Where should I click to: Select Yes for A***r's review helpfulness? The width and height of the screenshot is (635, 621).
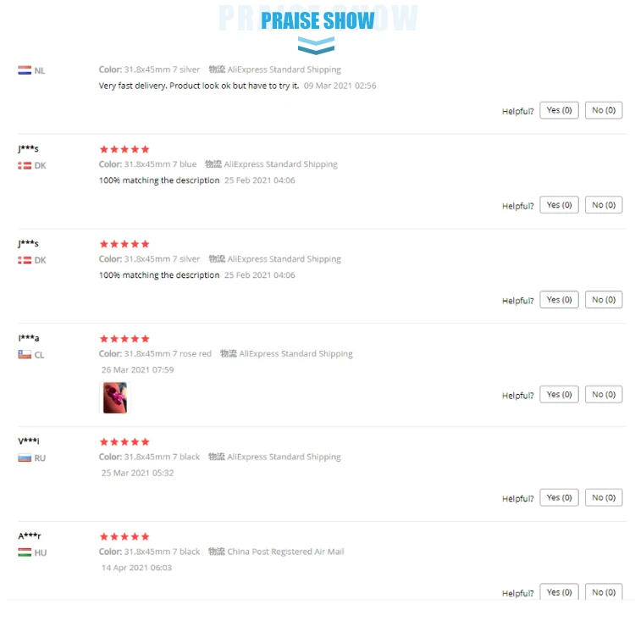[x=559, y=592]
